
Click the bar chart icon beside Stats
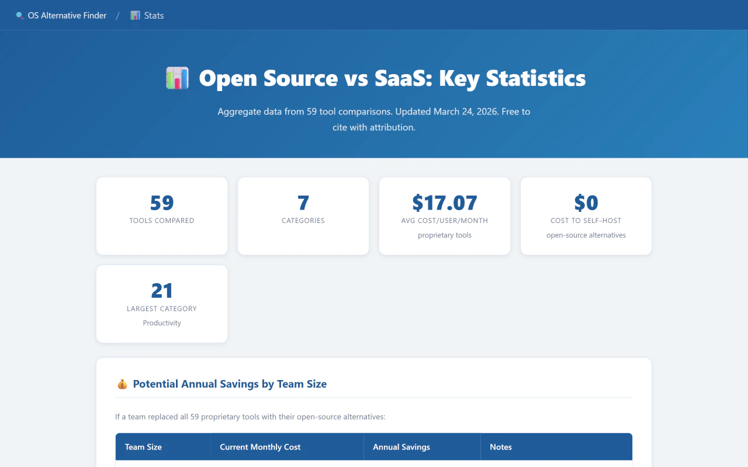click(135, 16)
